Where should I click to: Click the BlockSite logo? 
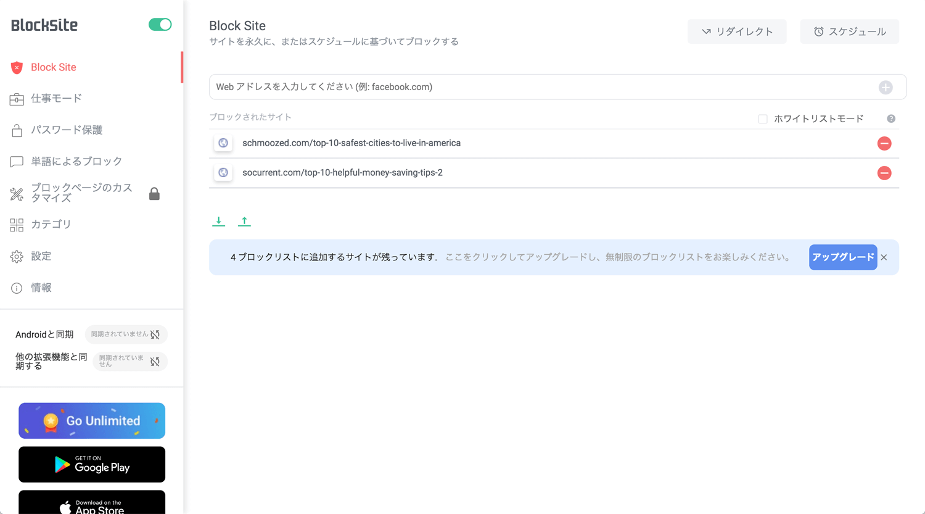pyautogui.click(x=44, y=25)
